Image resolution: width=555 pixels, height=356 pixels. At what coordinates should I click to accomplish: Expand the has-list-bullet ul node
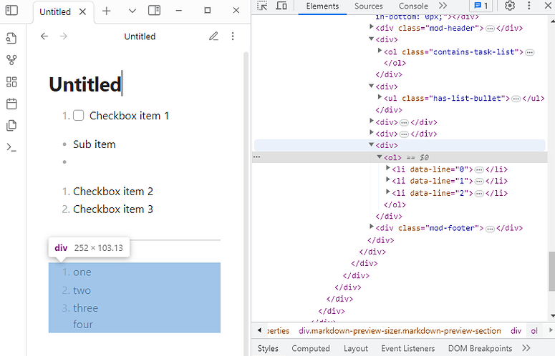point(380,97)
